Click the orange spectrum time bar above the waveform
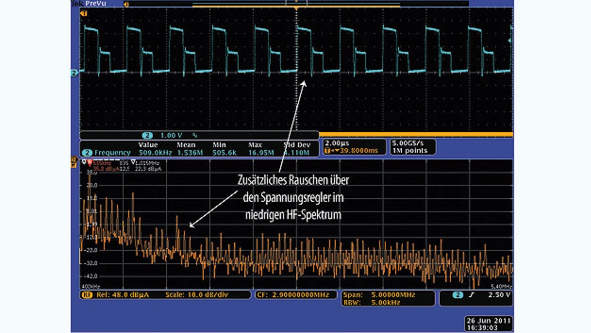The image size is (591, 333). [x=296, y=6]
